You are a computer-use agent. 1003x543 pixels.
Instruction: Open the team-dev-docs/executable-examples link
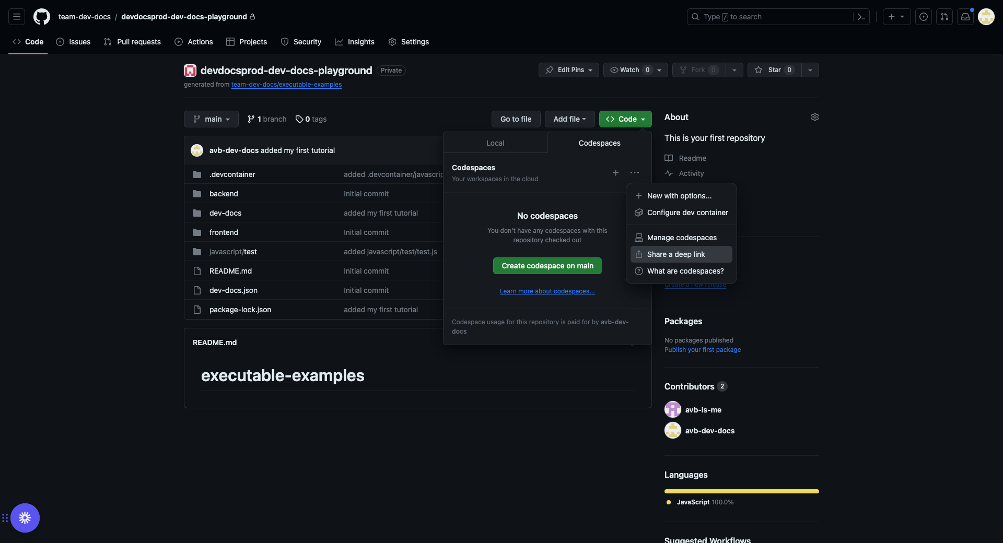(286, 84)
